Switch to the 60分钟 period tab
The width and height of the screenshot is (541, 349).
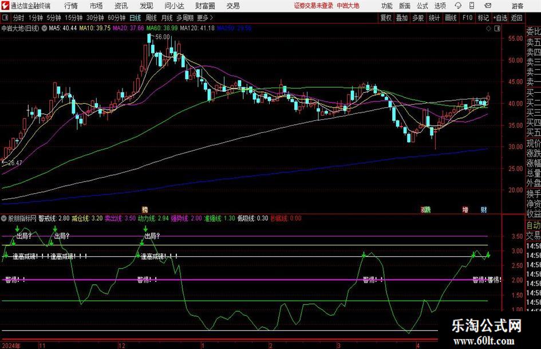116,18
